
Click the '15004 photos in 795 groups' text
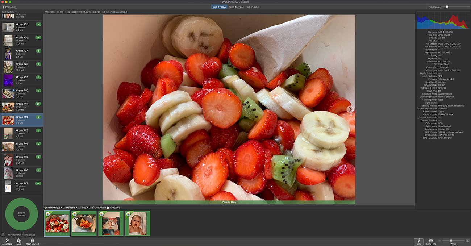click(21, 235)
